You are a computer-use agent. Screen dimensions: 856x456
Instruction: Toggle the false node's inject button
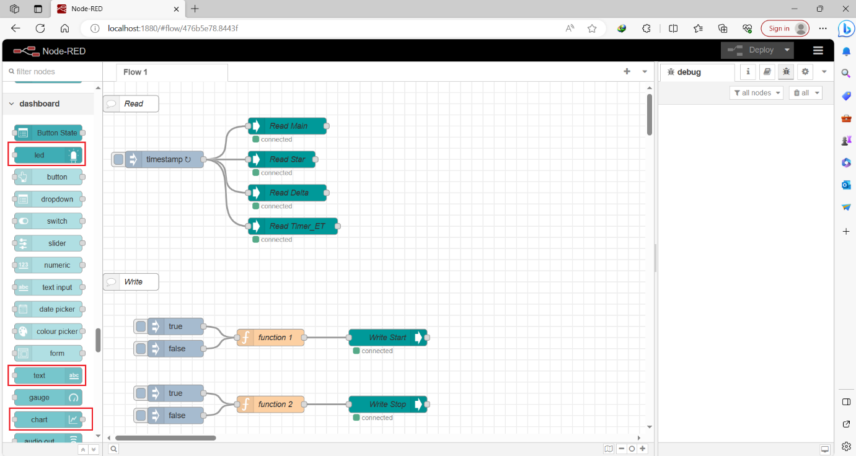click(x=139, y=348)
